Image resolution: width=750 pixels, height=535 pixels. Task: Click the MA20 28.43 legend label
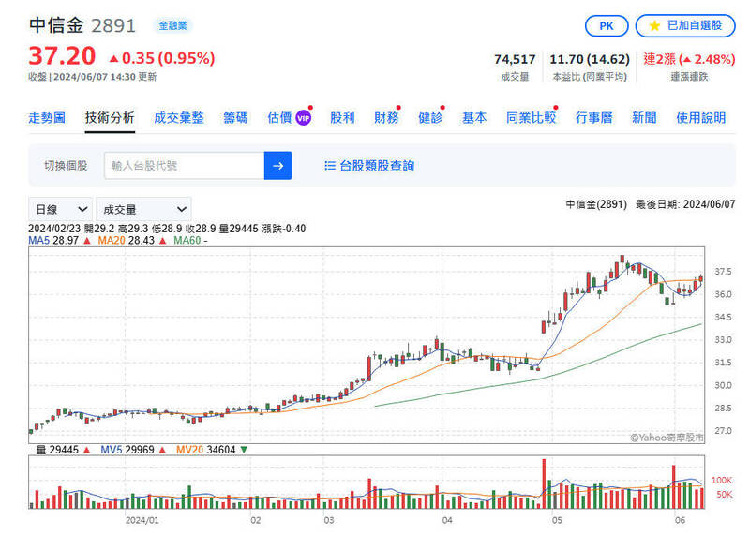pos(126,240)
